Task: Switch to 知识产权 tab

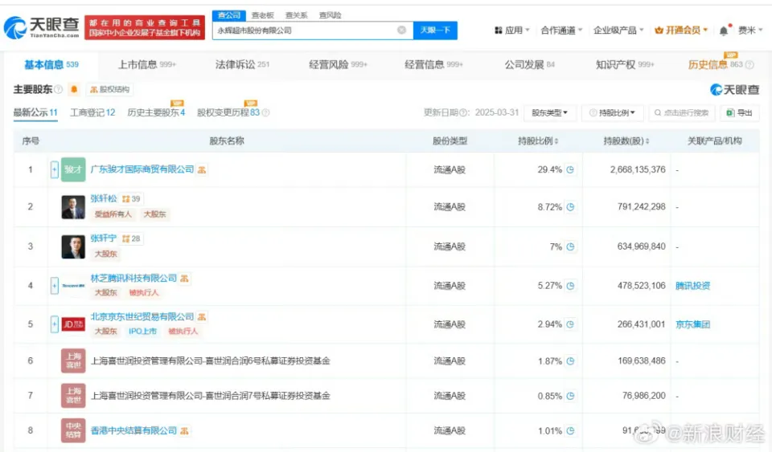Action: pos(625,65)
